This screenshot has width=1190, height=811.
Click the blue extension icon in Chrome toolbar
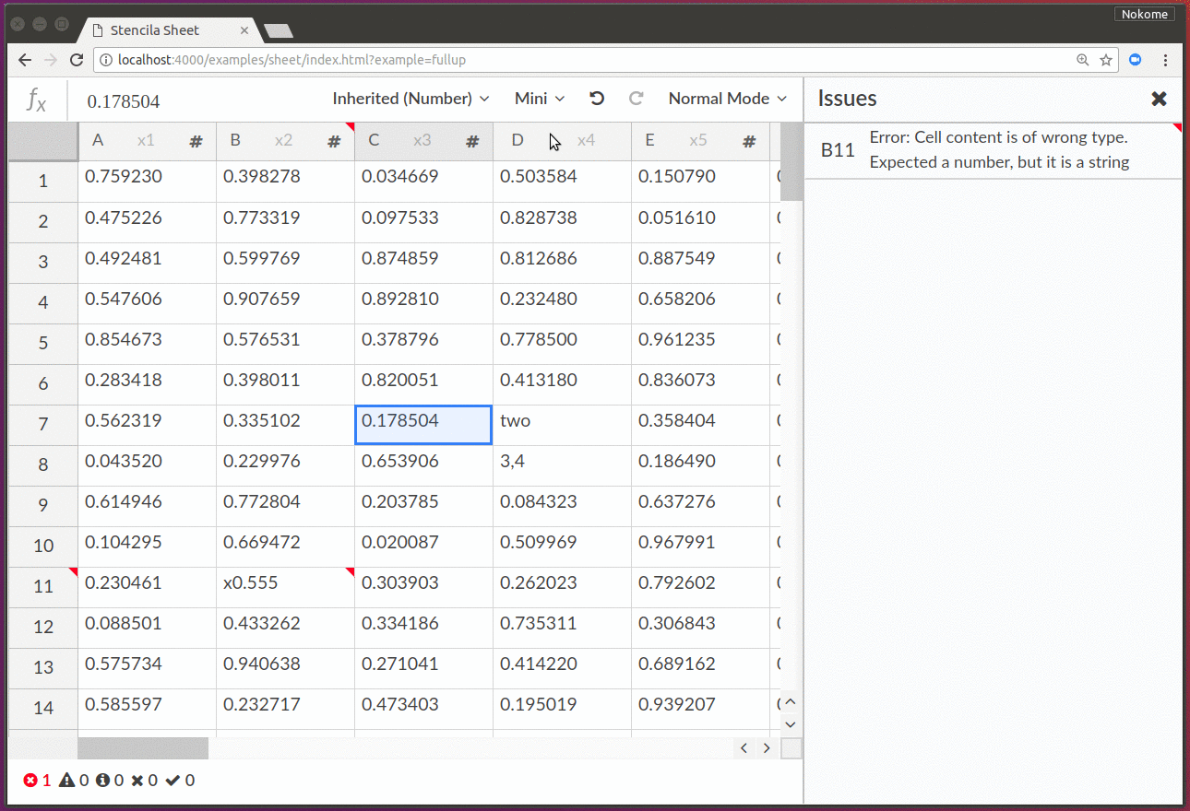click(x=1136, y=60)
